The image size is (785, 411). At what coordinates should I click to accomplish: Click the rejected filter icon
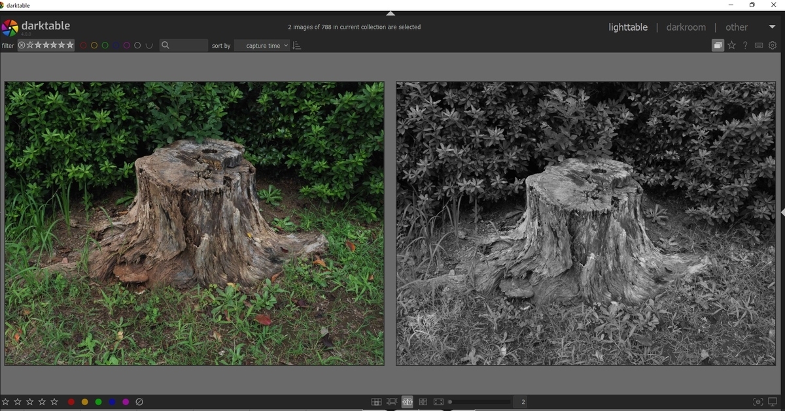(x=22, y=45)
